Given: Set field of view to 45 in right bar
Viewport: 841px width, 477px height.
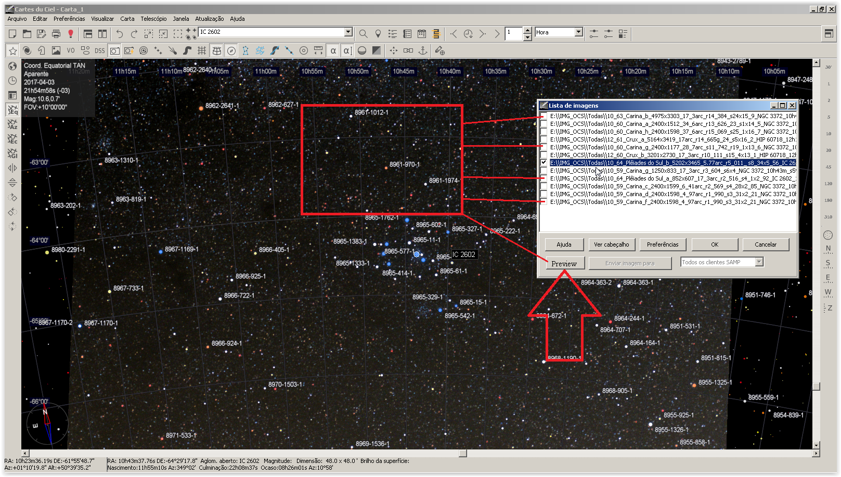Looking at the screenshot, I should [829, 167].
